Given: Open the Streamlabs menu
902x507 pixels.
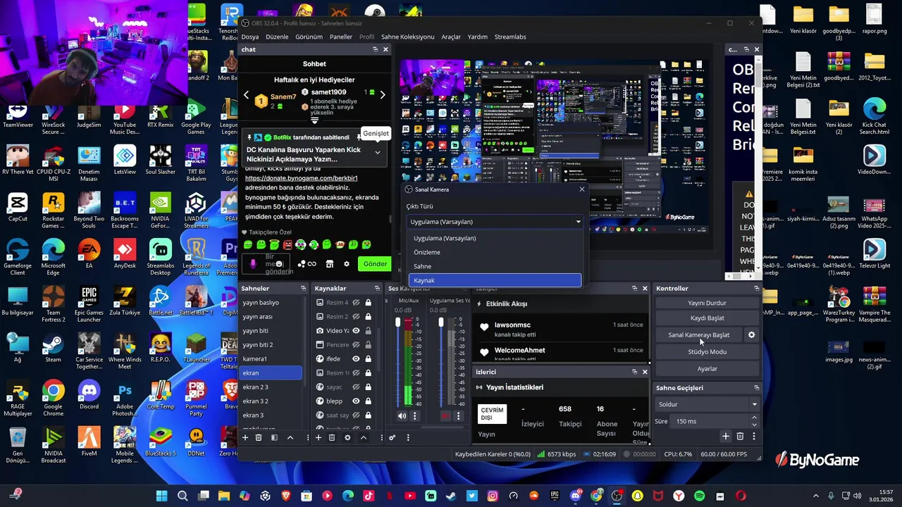Looking at the screenshot, I should [x=510, y=37].
